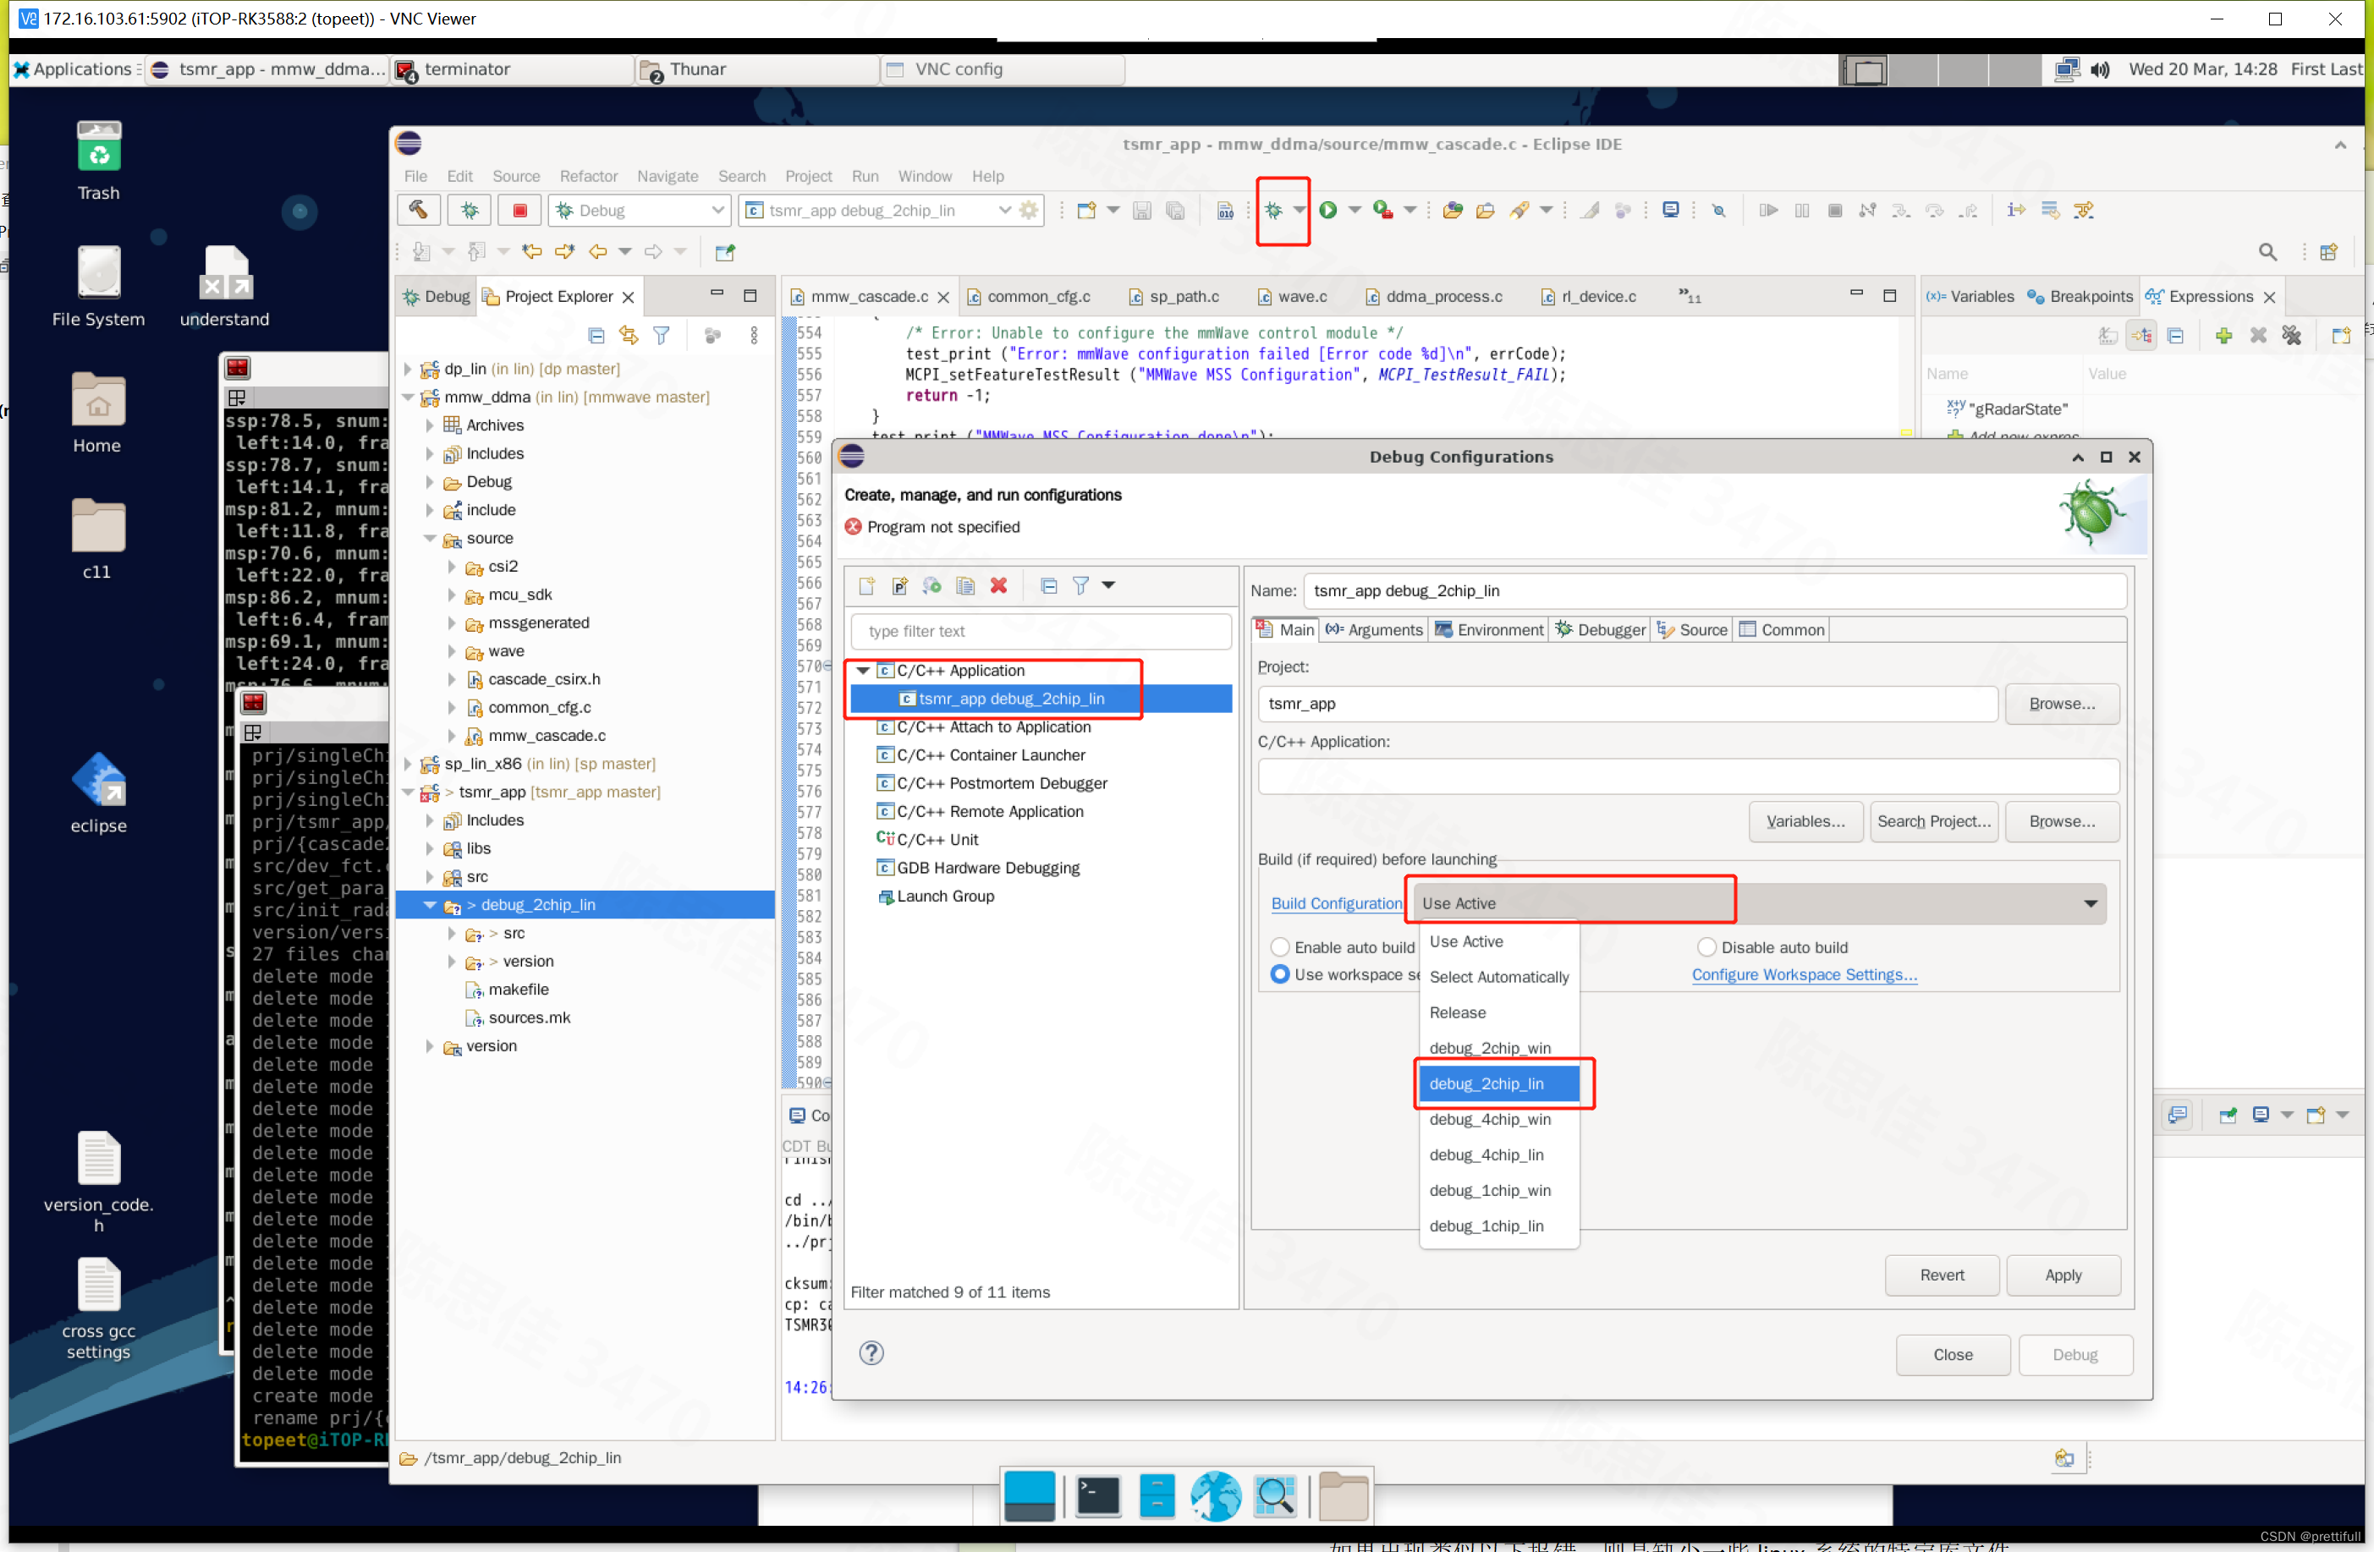Click the Revert button
This screenshot has width=2374, height=1552.
(1941, 1275)
